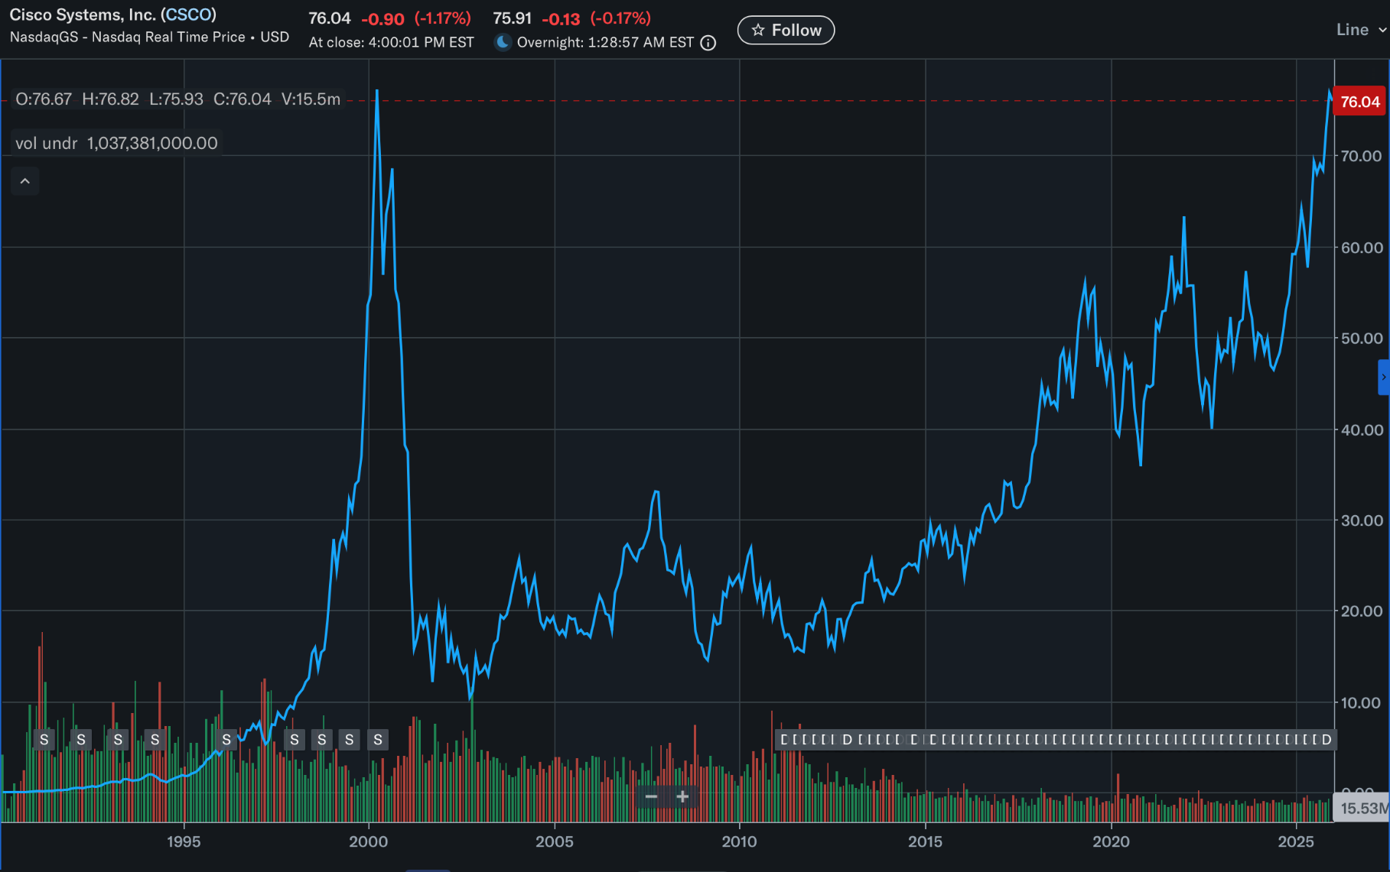Screen dimensions: 1390x872
Task: Select the S split marker overlapping the price line
Action: pyautogui.click(x=226, y=740)
